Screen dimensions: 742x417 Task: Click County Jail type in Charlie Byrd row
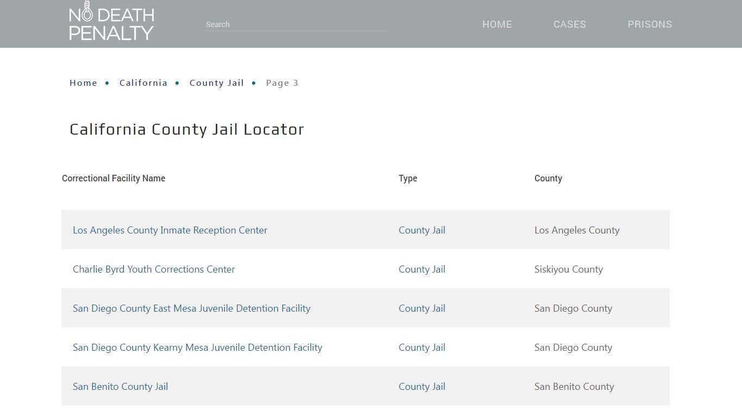tap(422, 269)
